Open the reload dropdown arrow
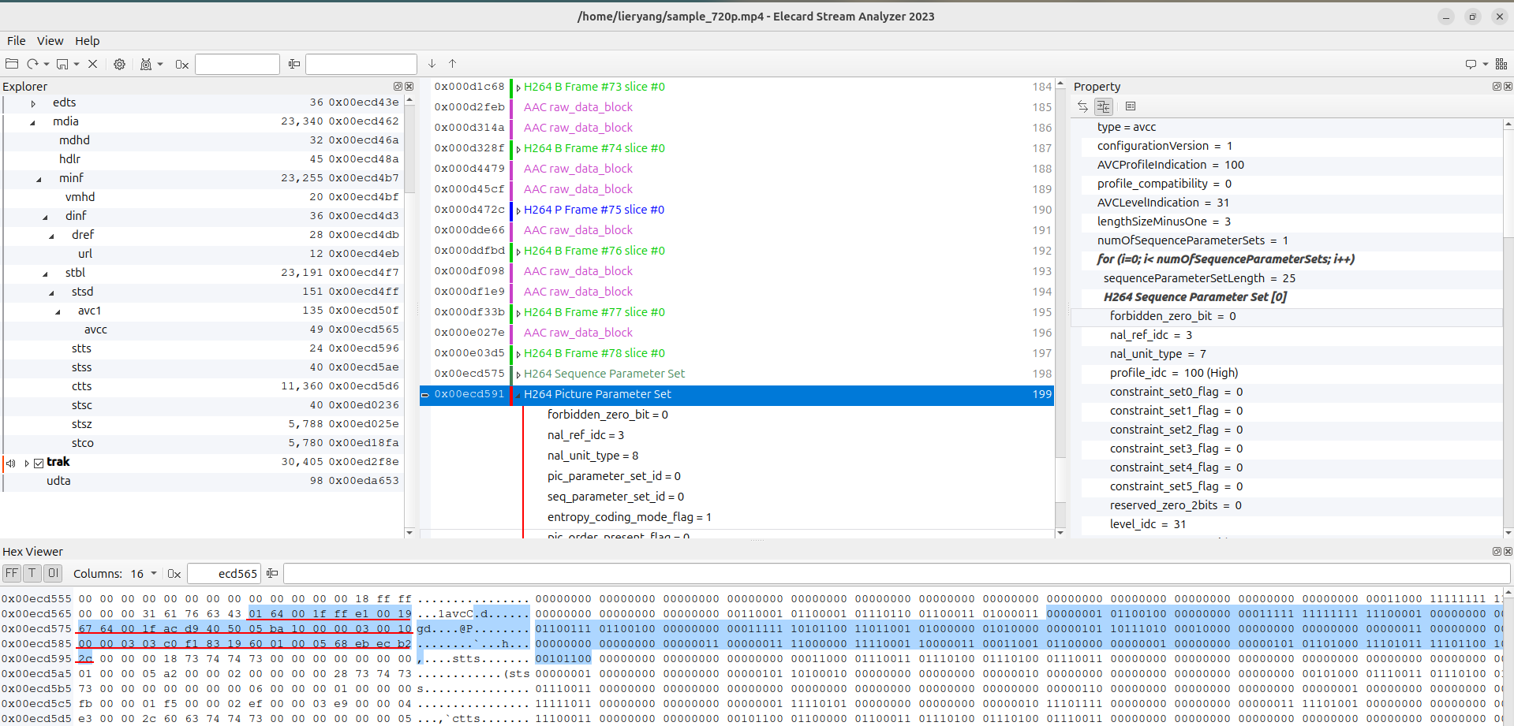Viewport: 1514px width, 726px height. click(x=47, y=64)
